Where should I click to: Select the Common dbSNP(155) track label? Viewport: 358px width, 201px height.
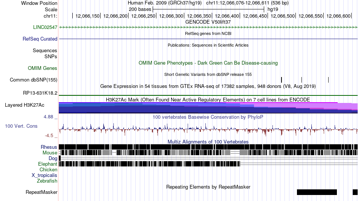[x=34, y=80]
